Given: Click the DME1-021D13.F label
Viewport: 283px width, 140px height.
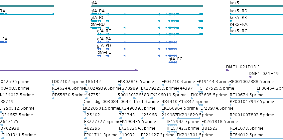Looking at the screenshot, I should tap(243, 67).
